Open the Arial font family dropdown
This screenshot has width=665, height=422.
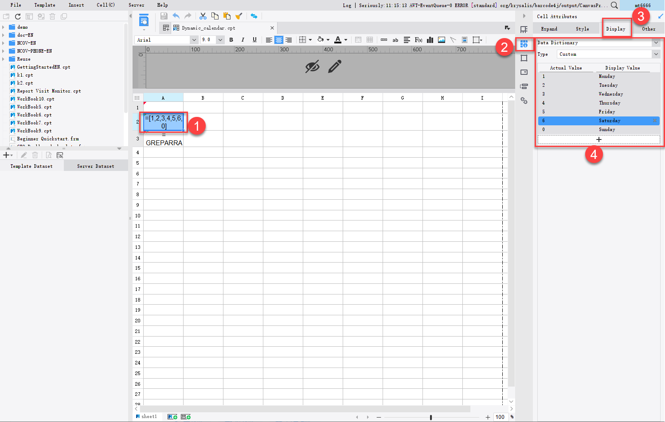[194, 40]
